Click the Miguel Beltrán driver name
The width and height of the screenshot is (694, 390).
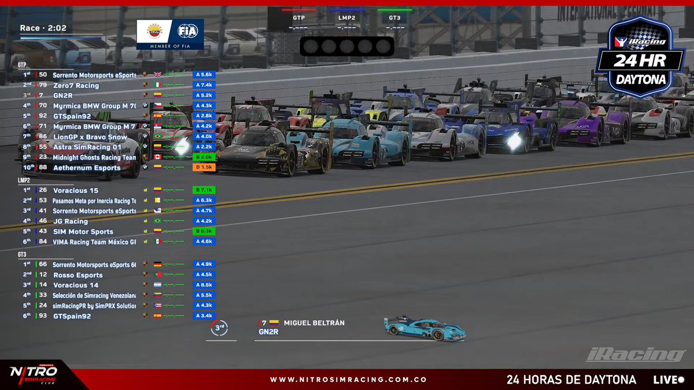tap(314, 323)
